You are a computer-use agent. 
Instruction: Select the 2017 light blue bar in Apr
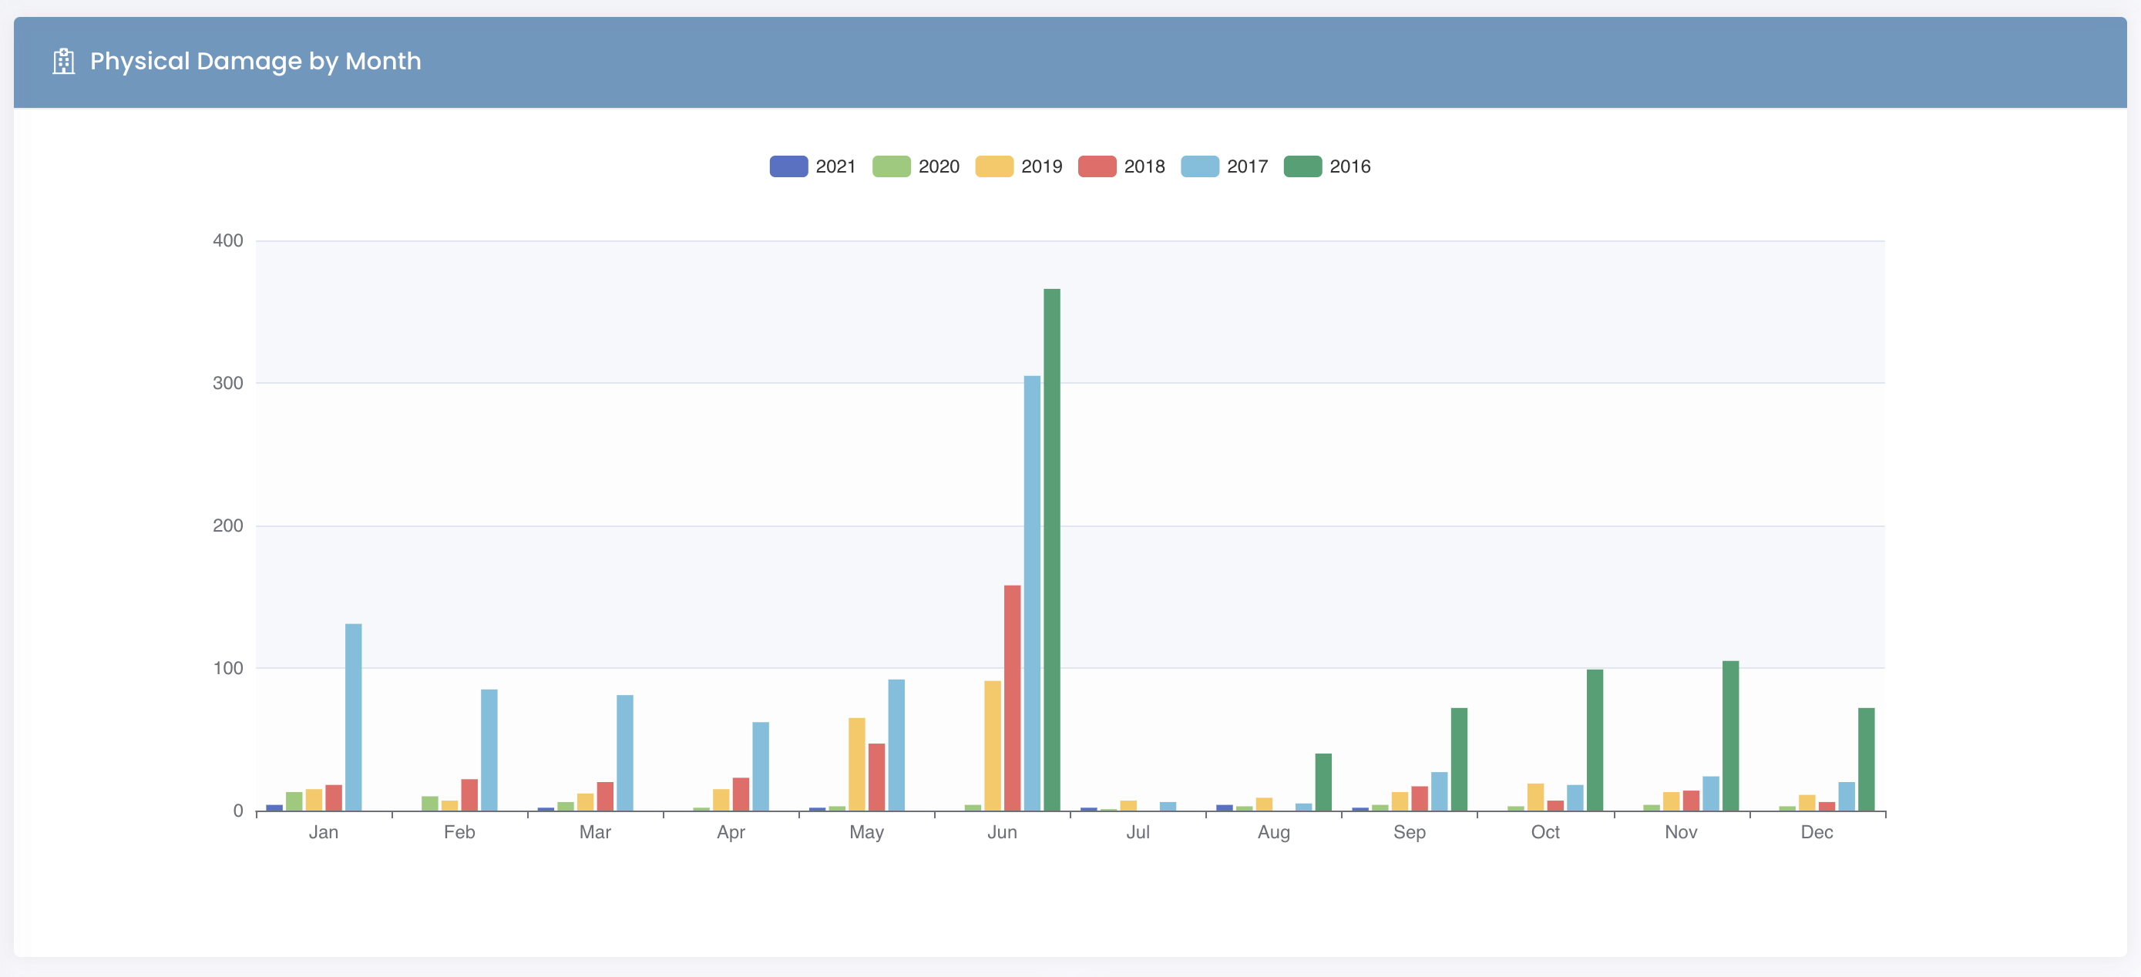click(x=761, y=766)
